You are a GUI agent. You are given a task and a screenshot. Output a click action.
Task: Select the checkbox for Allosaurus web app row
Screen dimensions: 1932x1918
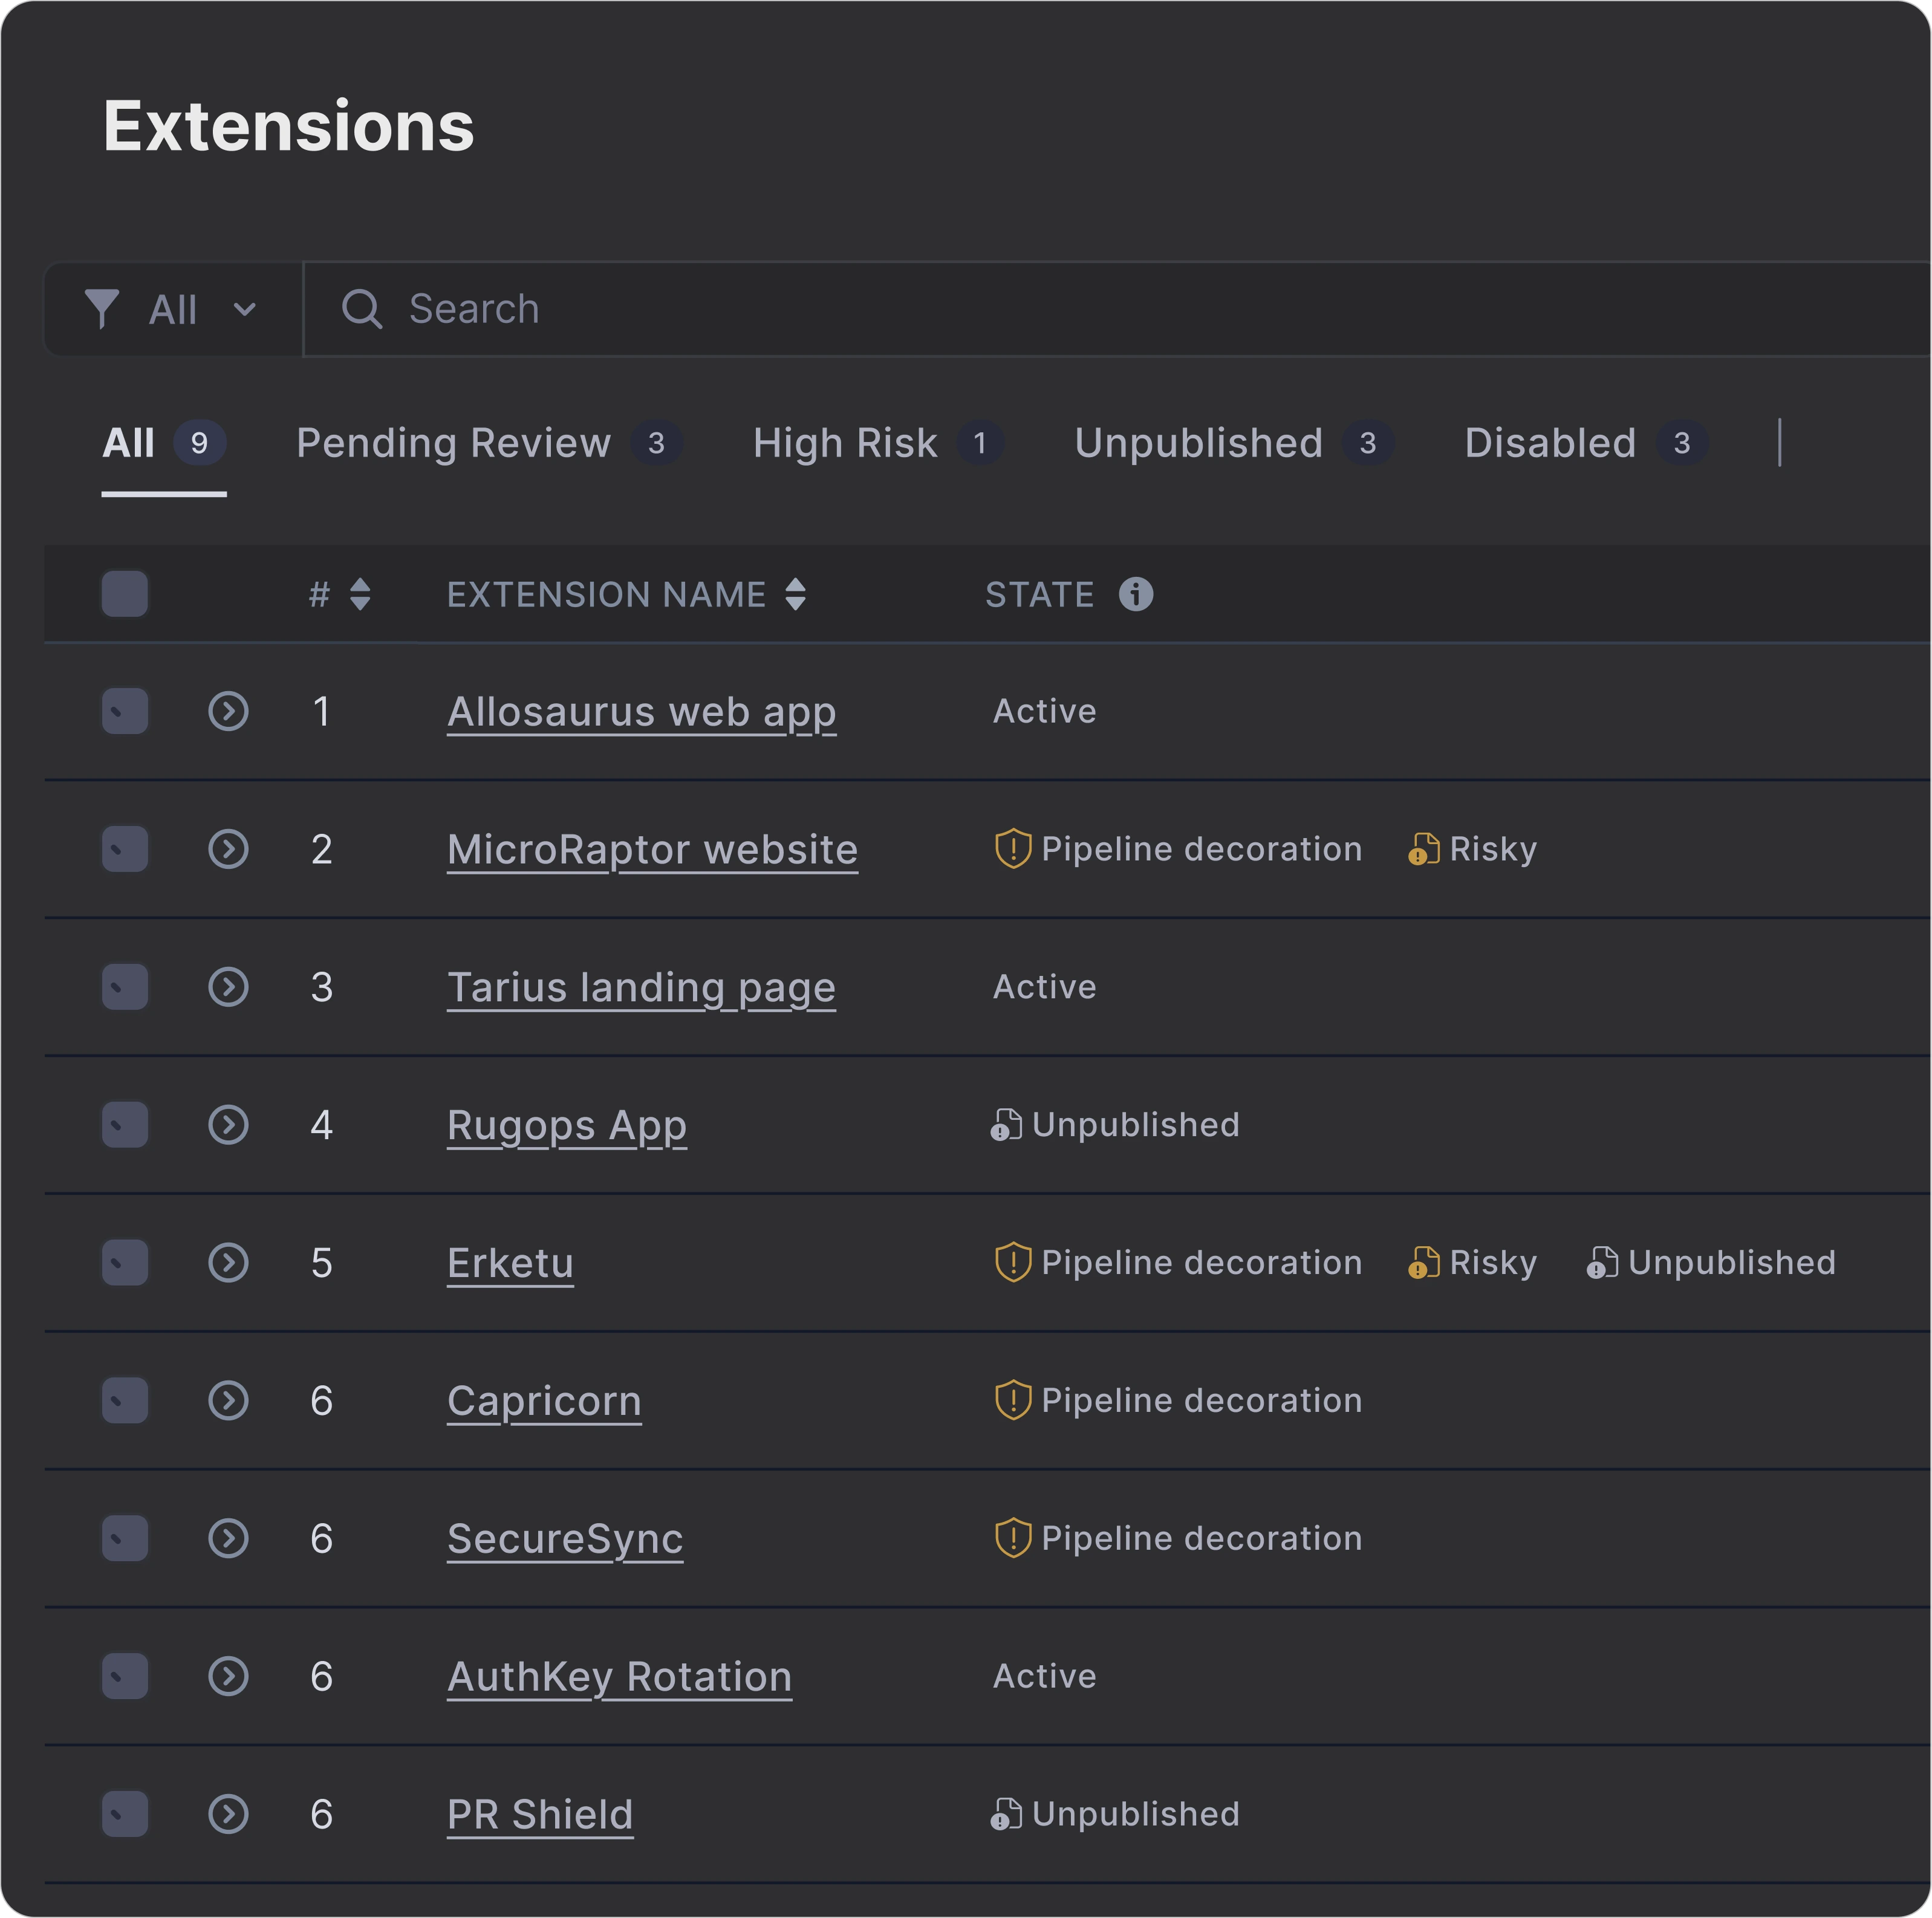click(x=124, y=711)
